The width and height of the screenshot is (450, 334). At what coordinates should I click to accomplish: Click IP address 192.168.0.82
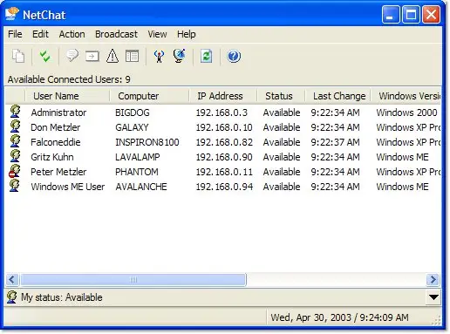point(224,142)
